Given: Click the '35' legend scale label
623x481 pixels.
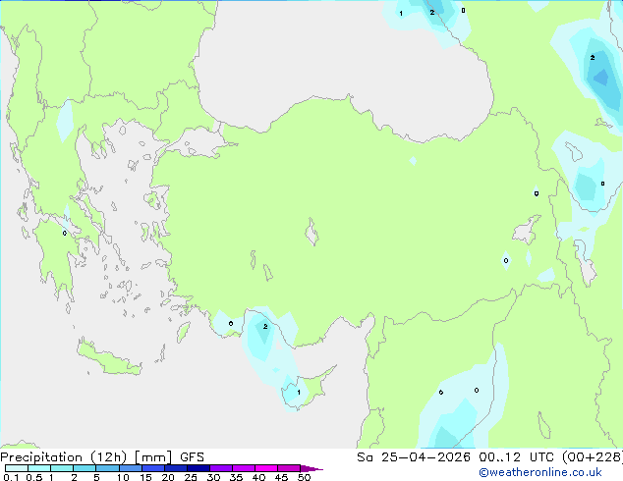Looking at the screenshot, I should click(236, 477).
